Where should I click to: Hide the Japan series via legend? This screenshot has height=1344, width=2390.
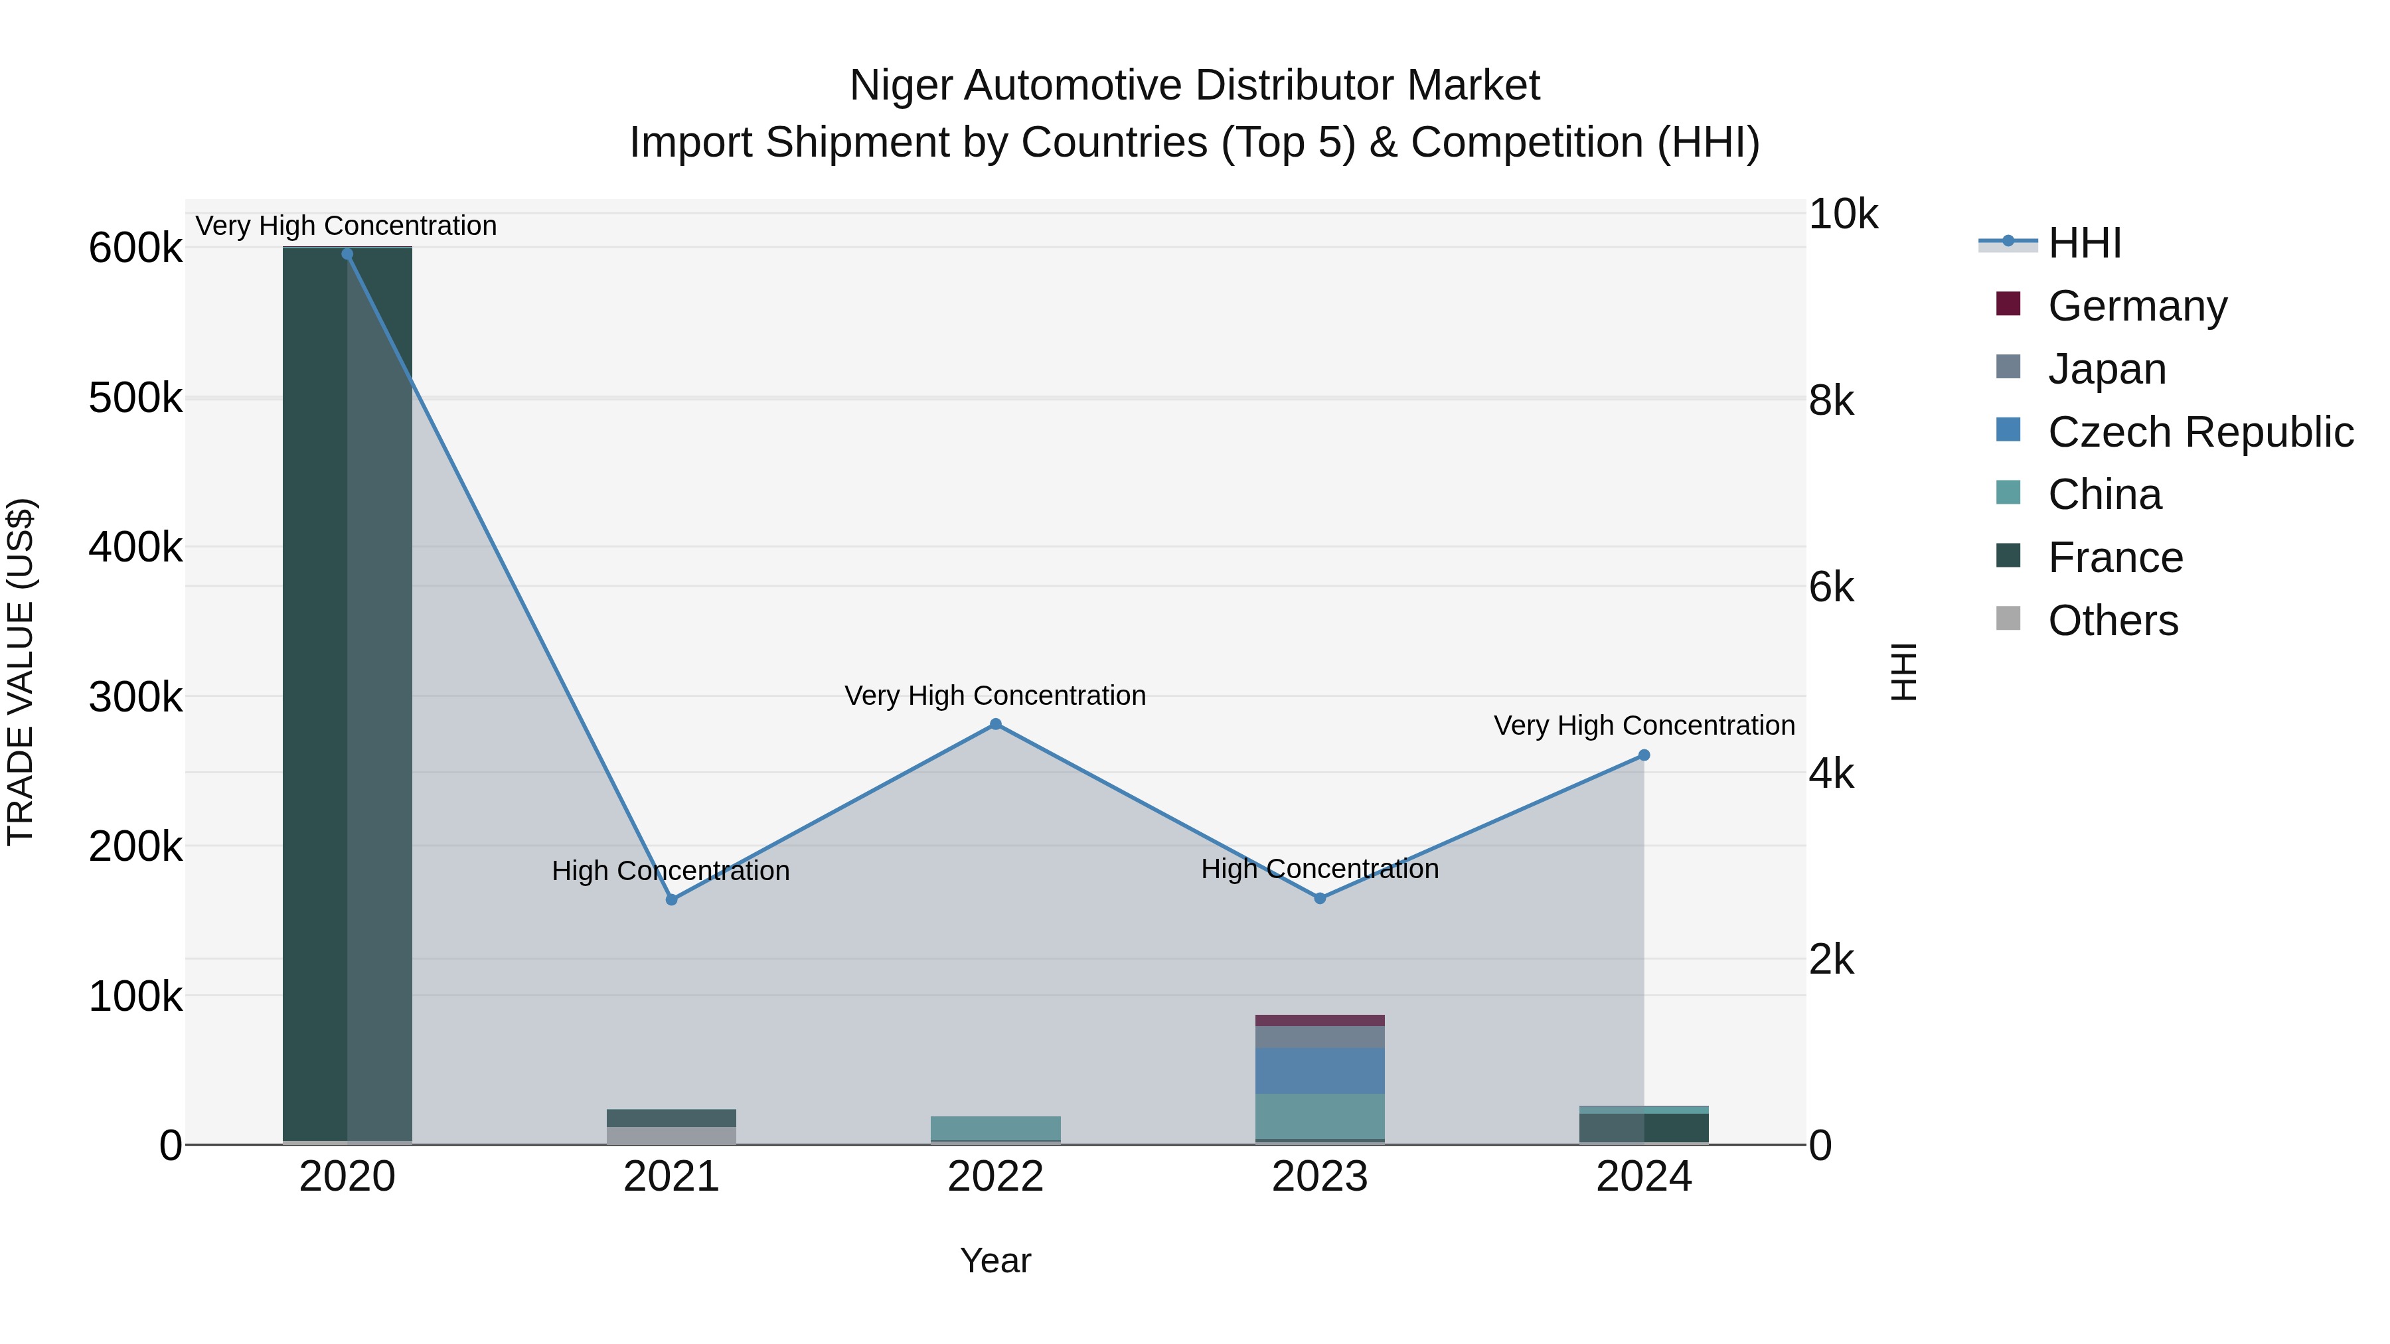pos(2081,368)
